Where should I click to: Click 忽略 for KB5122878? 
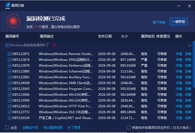click(188, 66)
